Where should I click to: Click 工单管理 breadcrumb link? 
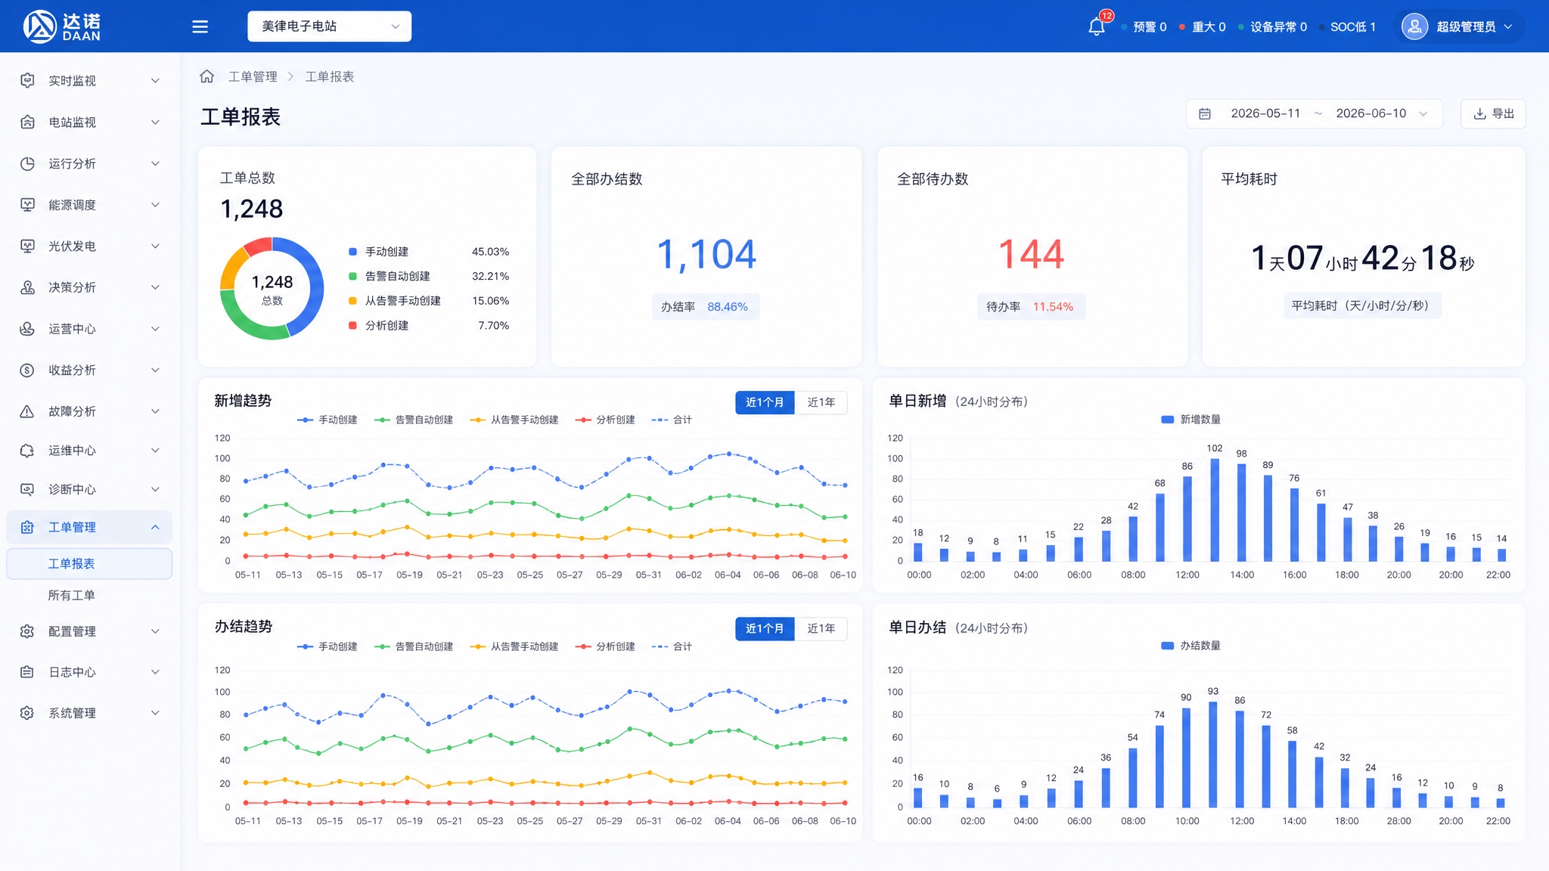click(x=253, y=76)
